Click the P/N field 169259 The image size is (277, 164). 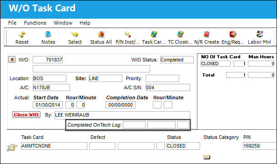coord(260,146)
